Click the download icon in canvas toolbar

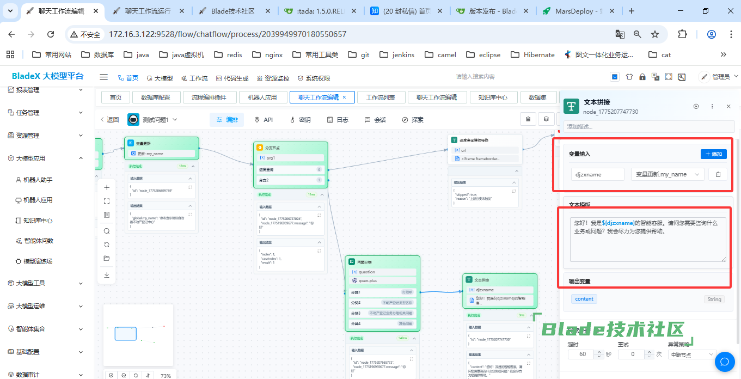pyautogui.click(x=107, y=275)
